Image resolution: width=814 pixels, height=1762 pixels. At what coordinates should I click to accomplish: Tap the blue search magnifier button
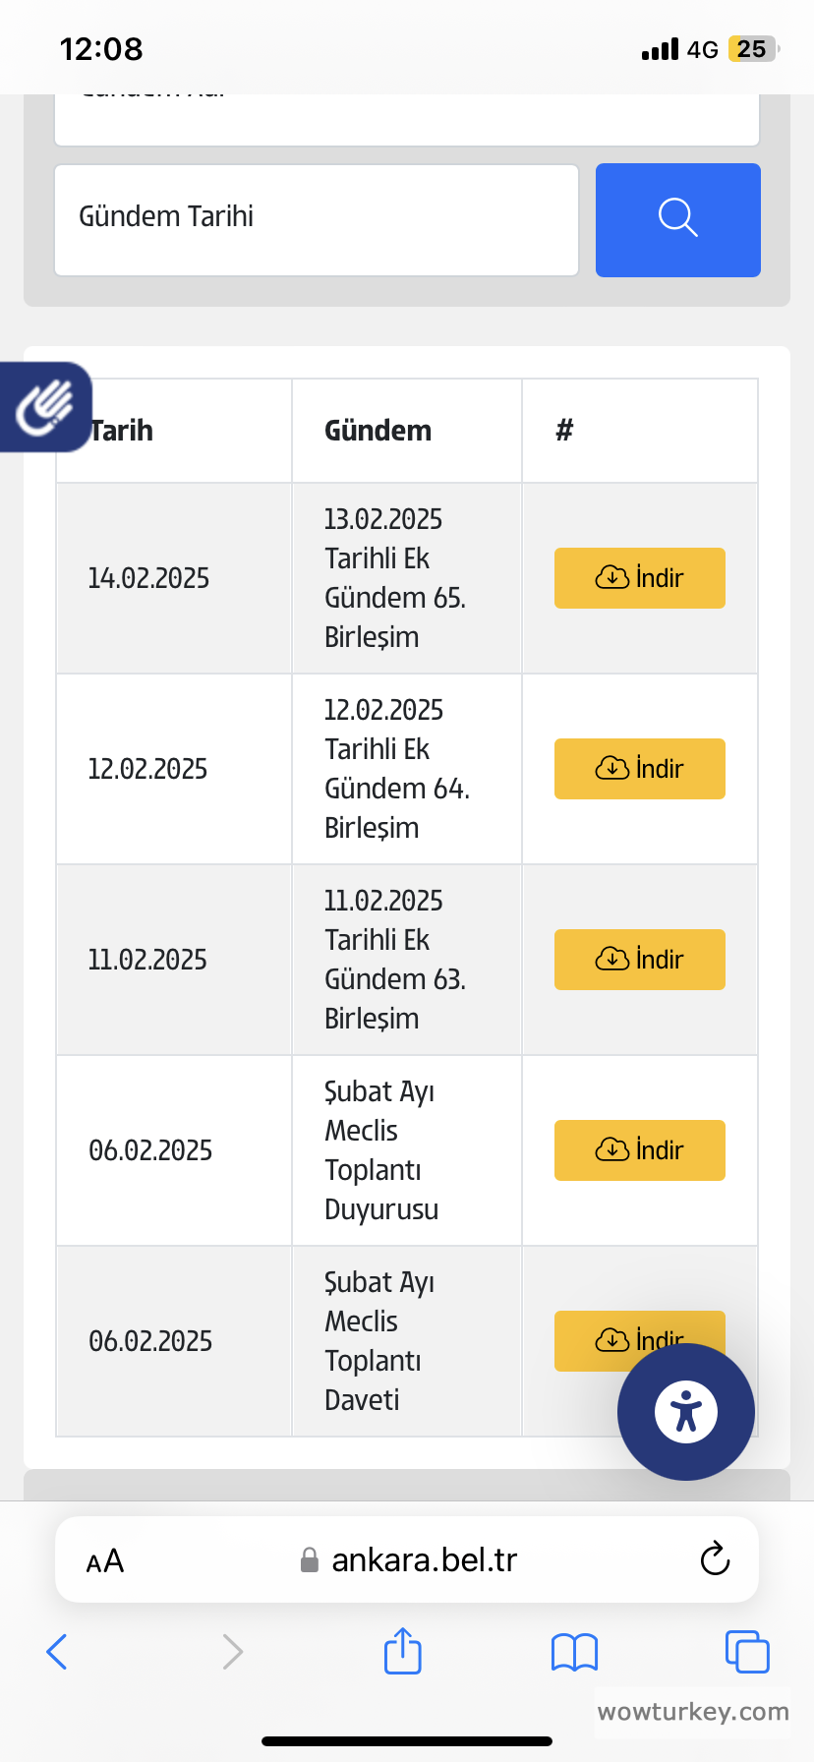(677, 220)
